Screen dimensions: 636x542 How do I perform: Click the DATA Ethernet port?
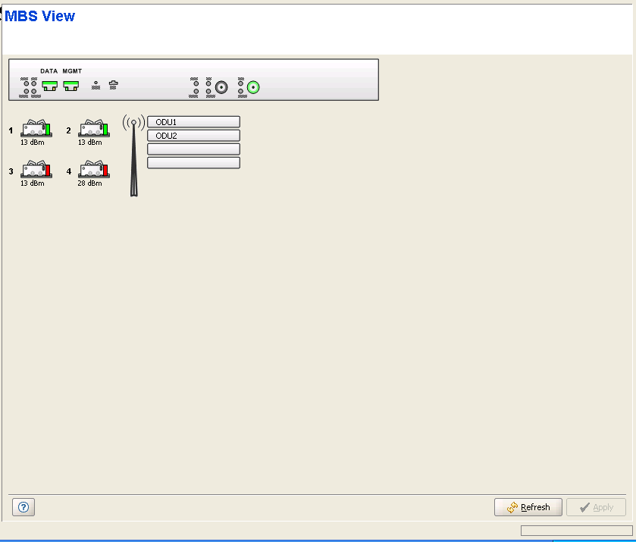pos(50,86)
